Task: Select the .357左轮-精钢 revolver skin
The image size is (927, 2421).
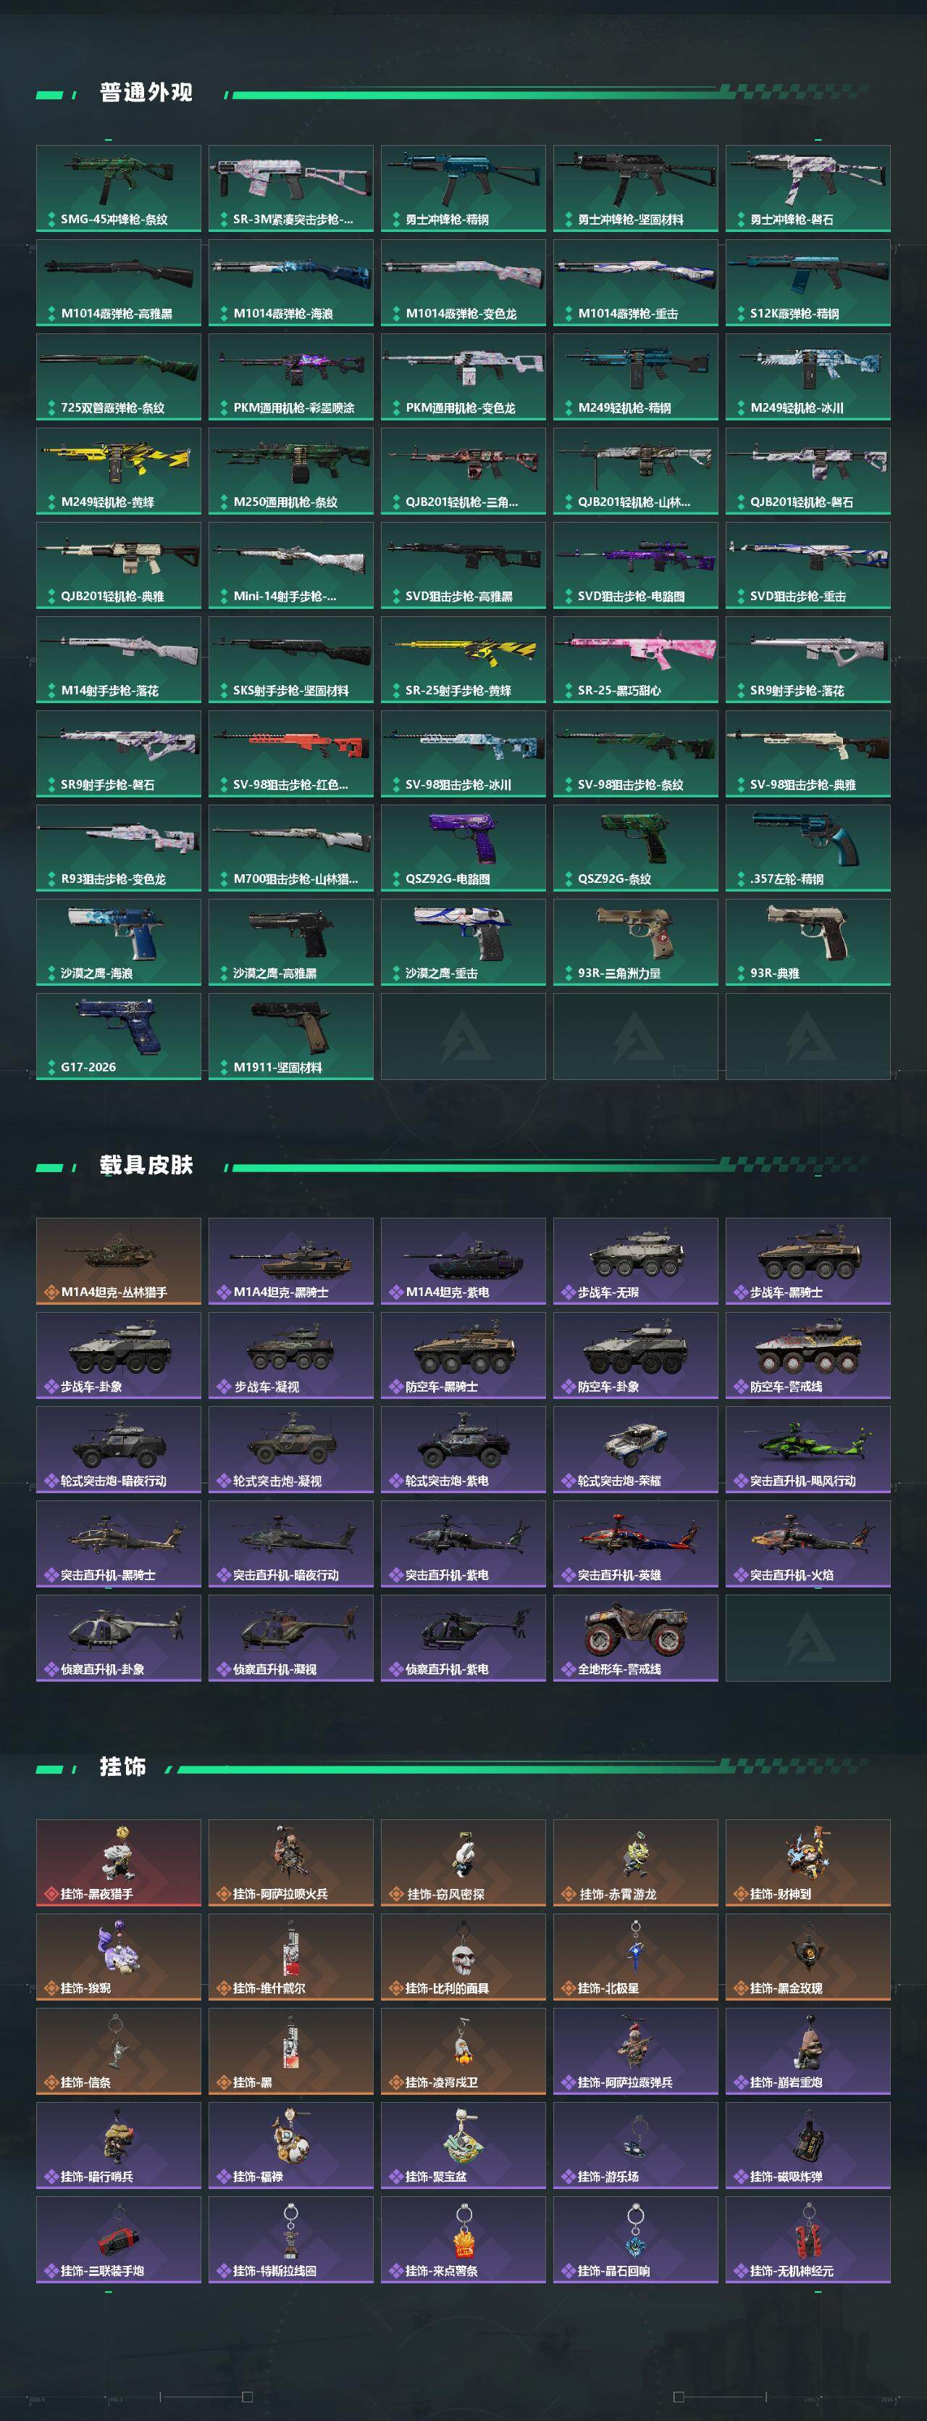Action: pyautogui.click(x=808, y=849)
